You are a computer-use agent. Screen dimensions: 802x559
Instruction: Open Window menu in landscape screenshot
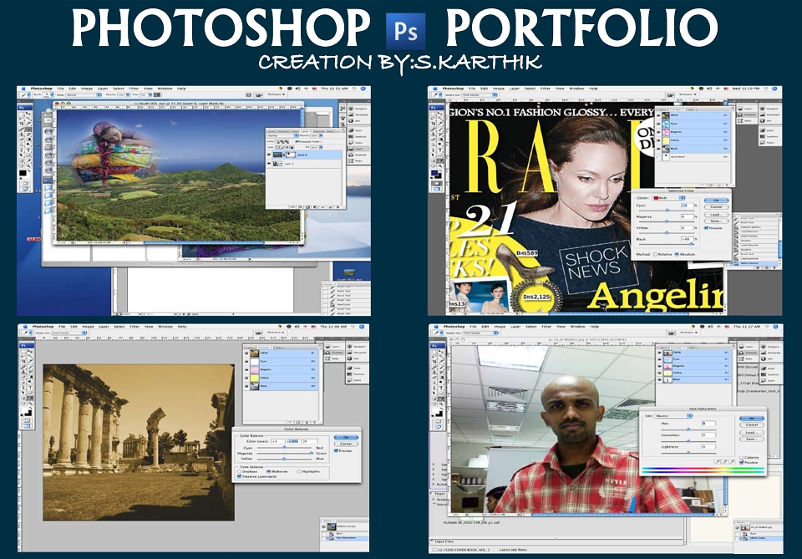(165, 89)
